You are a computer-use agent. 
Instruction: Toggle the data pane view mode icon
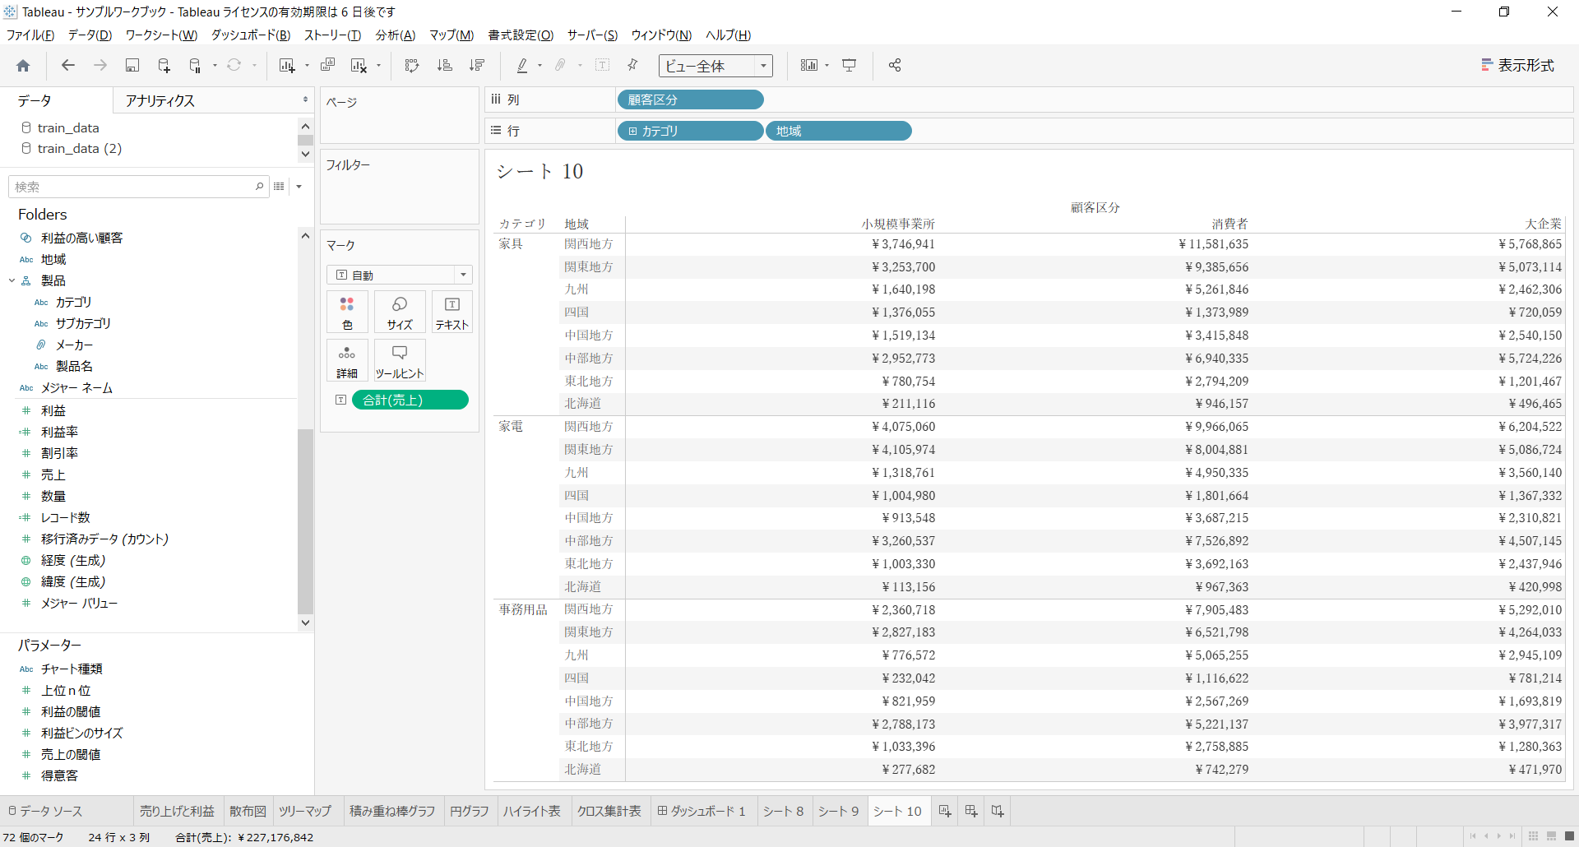[280, 187]
